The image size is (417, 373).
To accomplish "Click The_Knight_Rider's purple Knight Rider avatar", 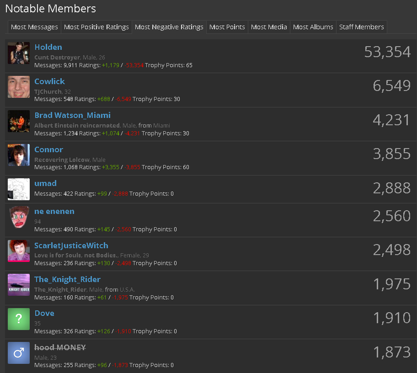I will [x=19, y=285].
